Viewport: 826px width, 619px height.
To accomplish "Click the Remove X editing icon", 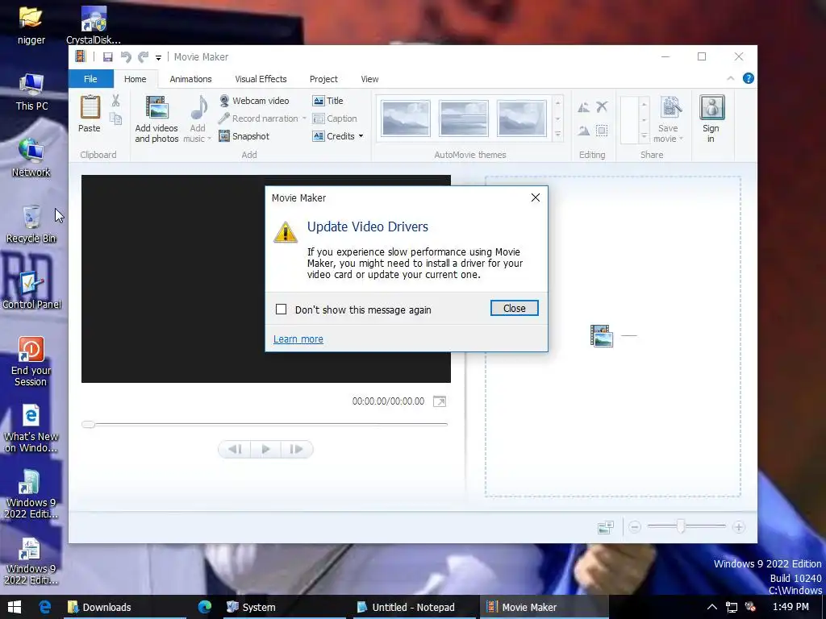I will (602, 107).
